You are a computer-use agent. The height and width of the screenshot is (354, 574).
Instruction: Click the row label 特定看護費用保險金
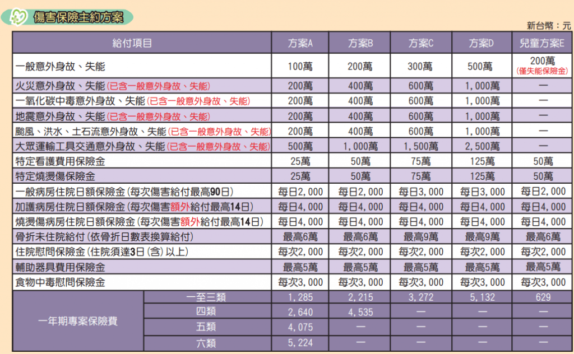point(60,161)
